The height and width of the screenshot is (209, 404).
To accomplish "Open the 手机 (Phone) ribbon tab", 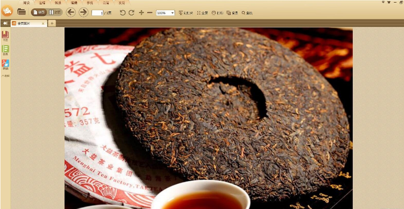I will [x=90, y=3].
